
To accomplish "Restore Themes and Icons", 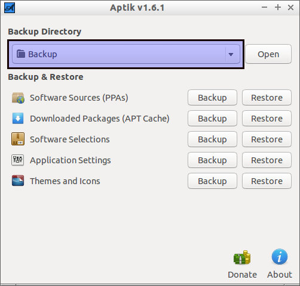I will pyautogui.click(x=267, y=181).
